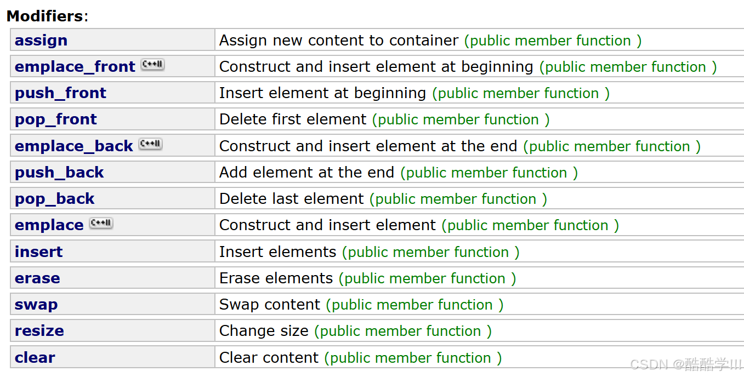The height and width of the screenshot is (377, 744).
Task: Follow the push_front link
Action: [60, 93]
